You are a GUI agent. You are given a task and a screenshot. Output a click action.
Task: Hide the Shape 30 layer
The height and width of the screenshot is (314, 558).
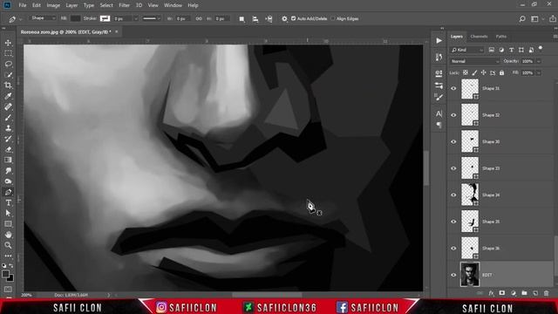453,142
